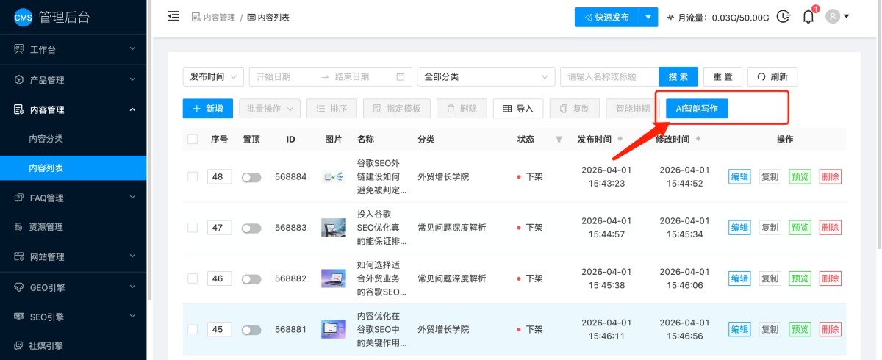This screenshot has width=882, height=360.
Task: Check the checkbox for row 47
Action: tap(193, 228)
